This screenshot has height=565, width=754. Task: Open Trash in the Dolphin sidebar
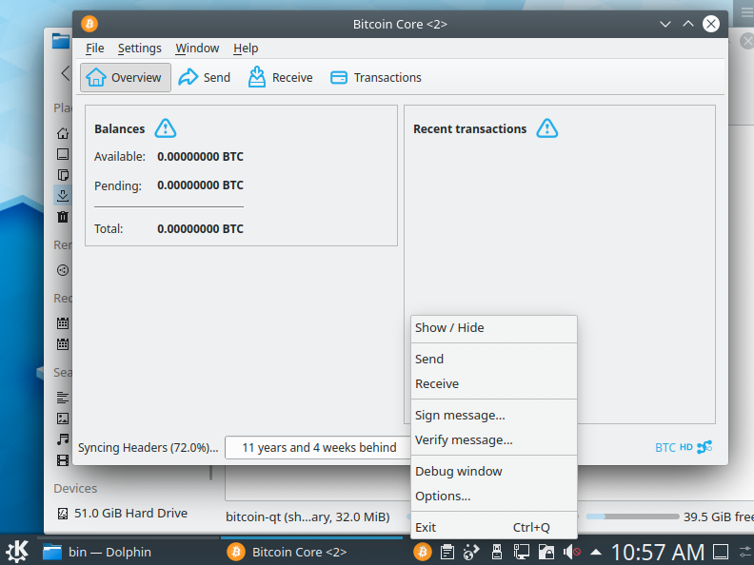tap(63, 217)
